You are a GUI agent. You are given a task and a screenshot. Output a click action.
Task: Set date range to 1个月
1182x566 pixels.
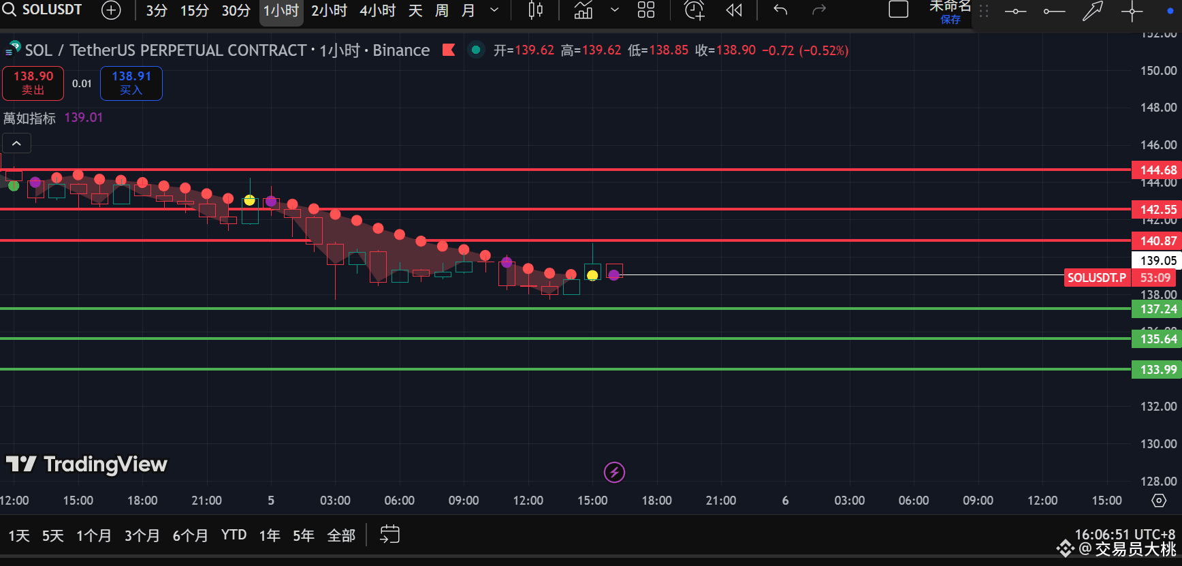(x=94, y=535)
